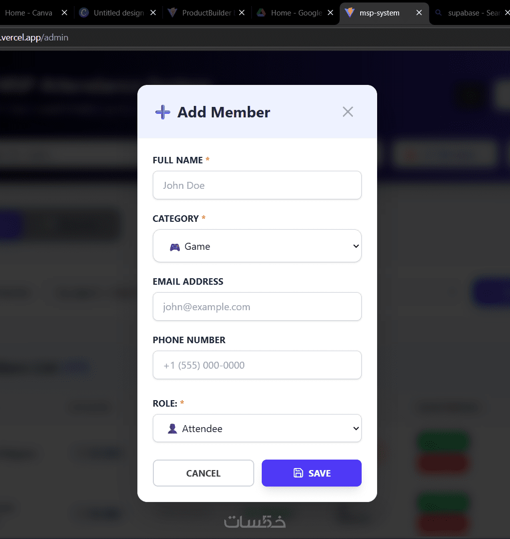Switch to the supabase search tab
Screen dimensions: 510x539
pos(471,13)
